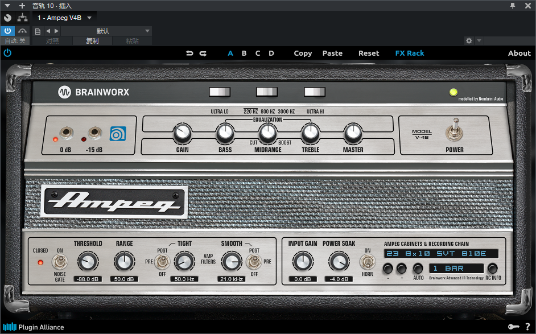Open the cabinet selection display
Screen dimensions: 536x334
click(441, 254)
